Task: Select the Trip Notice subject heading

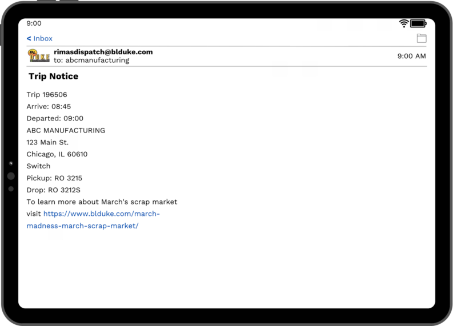Action: 53,77
